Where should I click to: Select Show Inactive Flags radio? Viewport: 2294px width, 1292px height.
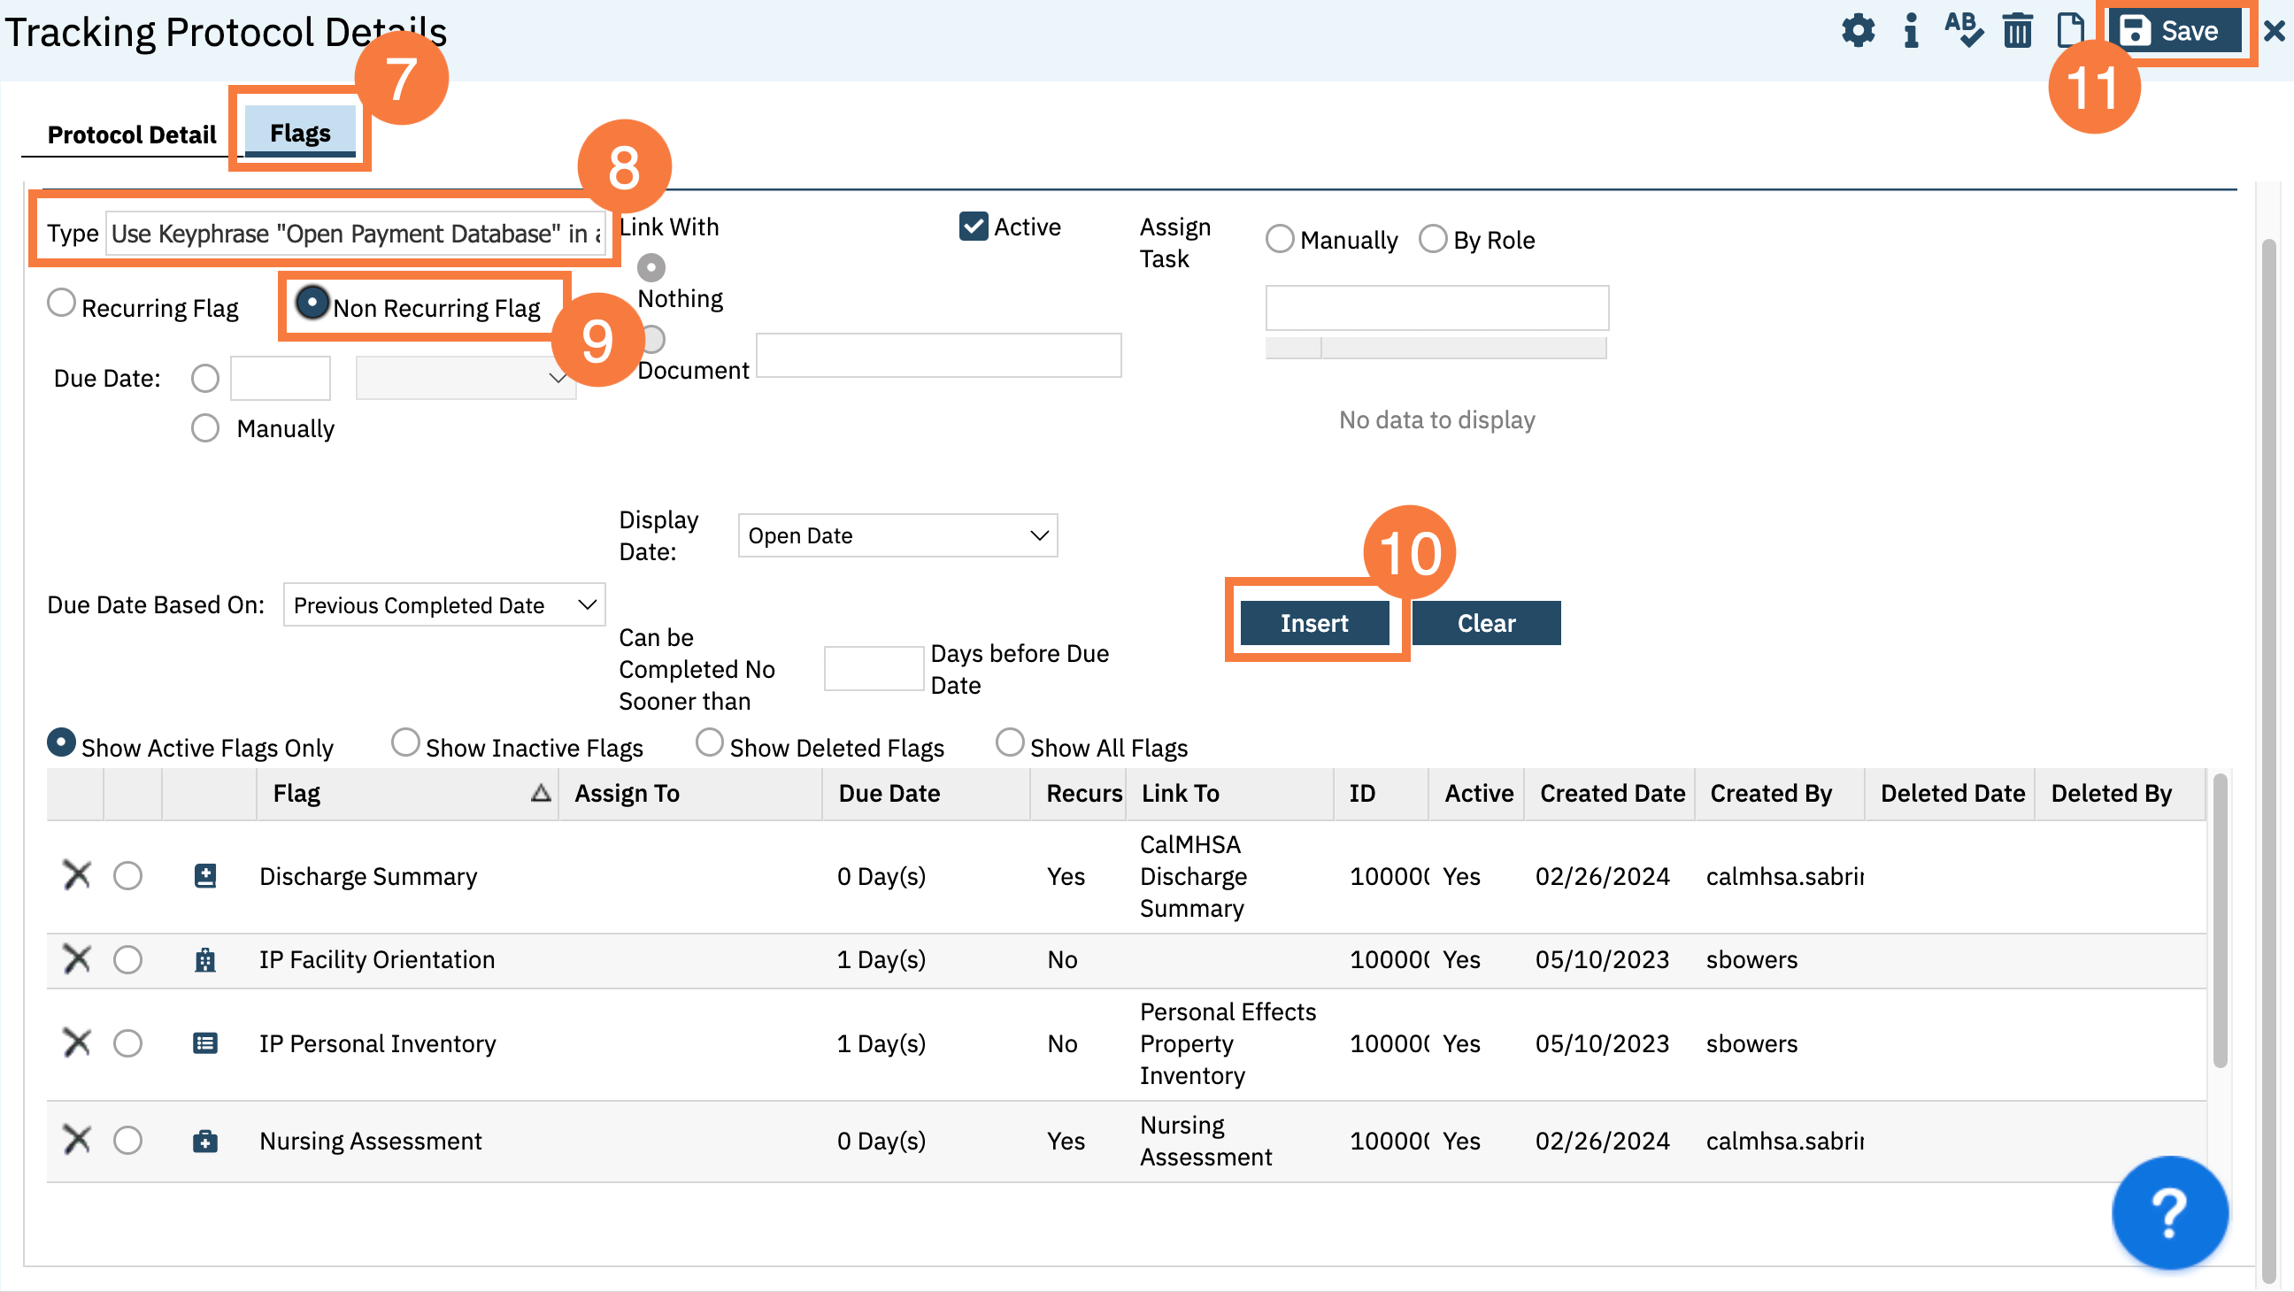click(x=405, y=742)
